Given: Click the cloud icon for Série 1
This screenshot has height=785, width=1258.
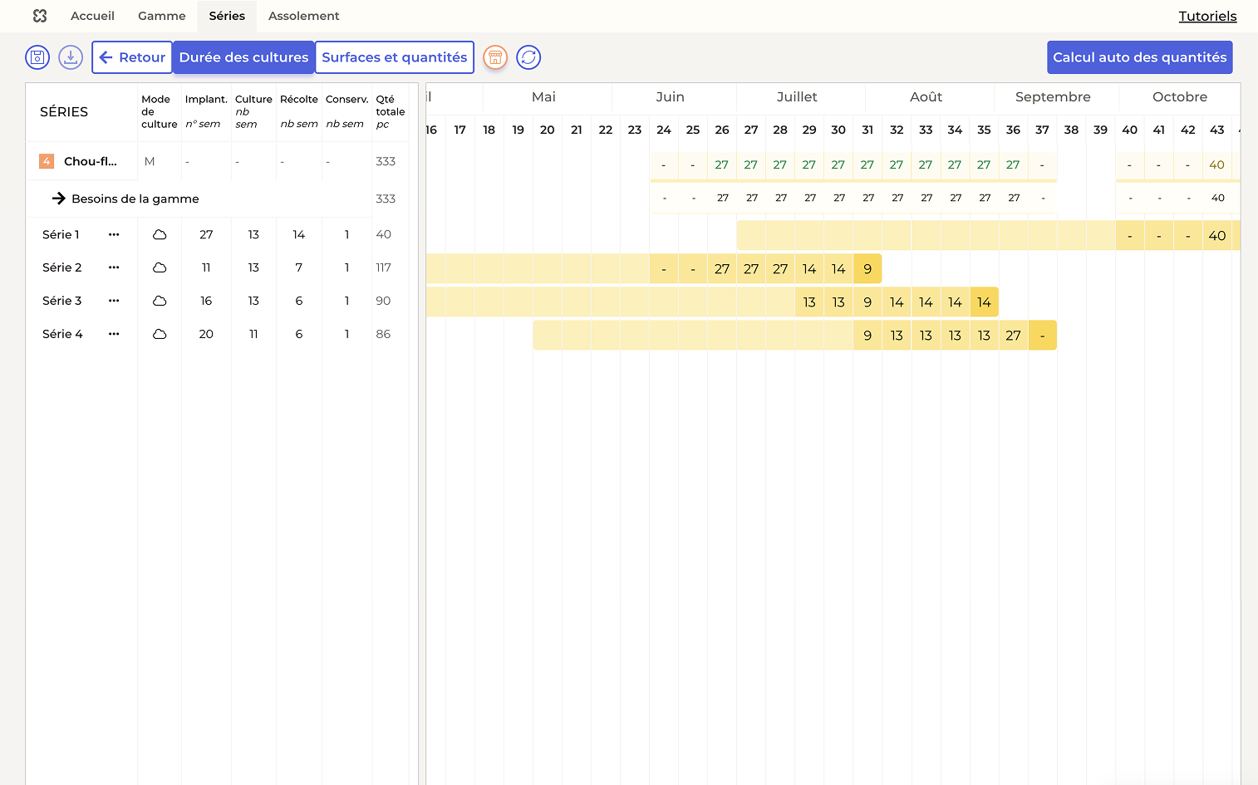Looking at the screenshot, I should pos(160,235).
